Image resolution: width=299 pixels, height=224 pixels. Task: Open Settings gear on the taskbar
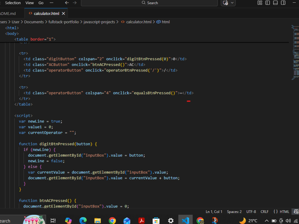171,221
